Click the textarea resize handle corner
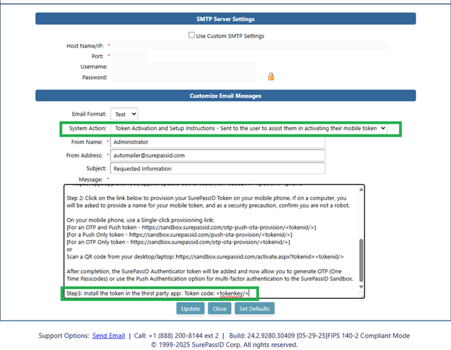 [x=361, y=295]
